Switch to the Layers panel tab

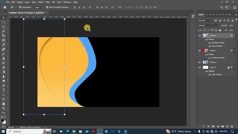[201, 15]
